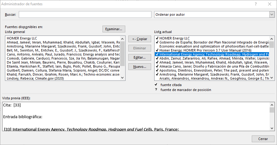
Task: Select Guilbert, Damien entry
Action: click(63, 70)
